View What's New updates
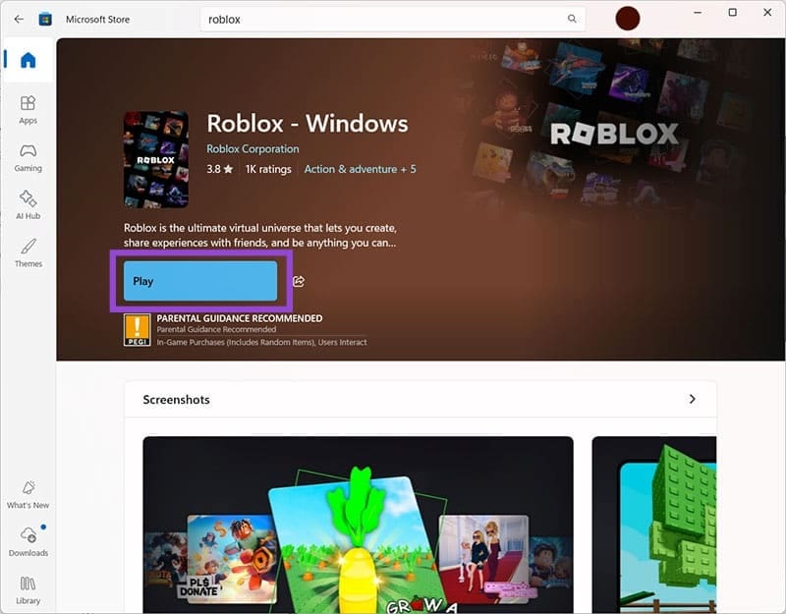Screen dimensions: 786x614 click(28, 495)
